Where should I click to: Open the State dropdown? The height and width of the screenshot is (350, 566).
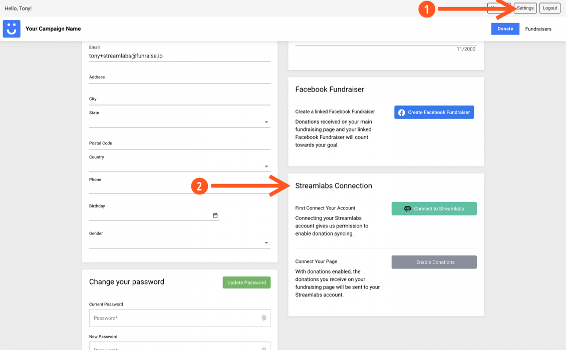point(266,121)
